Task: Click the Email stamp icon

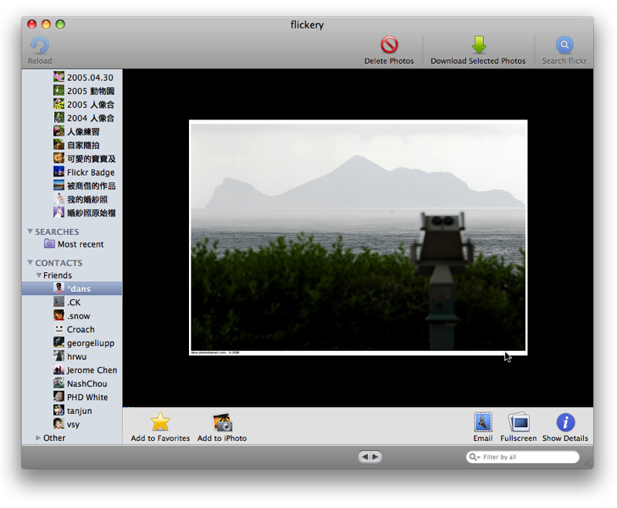Action: pyautogui.click(x=483, y=422)
